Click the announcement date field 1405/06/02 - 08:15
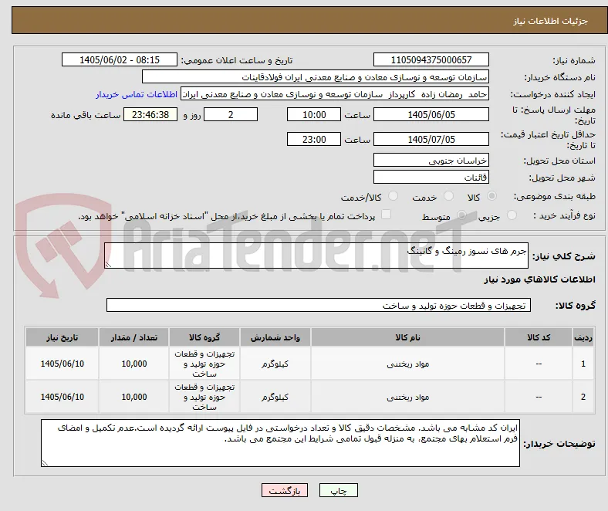The width and height of the screenshot is (608, 511). 120,59
